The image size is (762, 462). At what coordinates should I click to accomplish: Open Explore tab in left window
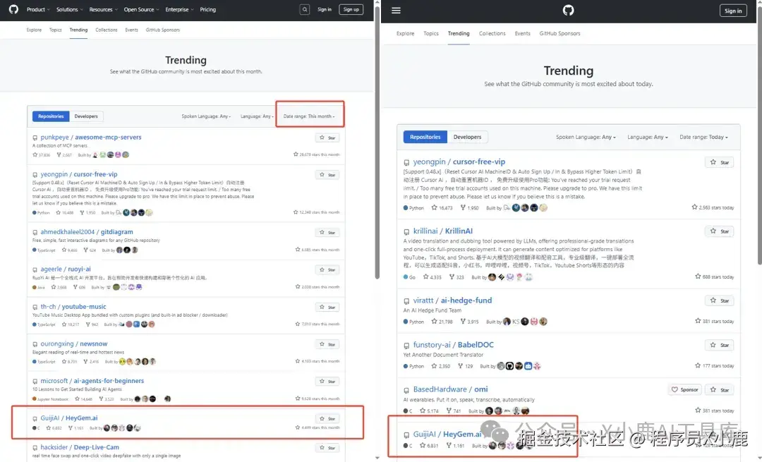[34, 30]
